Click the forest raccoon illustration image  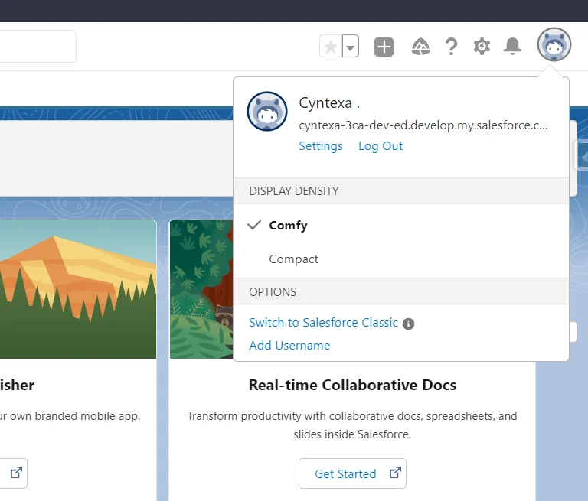pos(201,289)
